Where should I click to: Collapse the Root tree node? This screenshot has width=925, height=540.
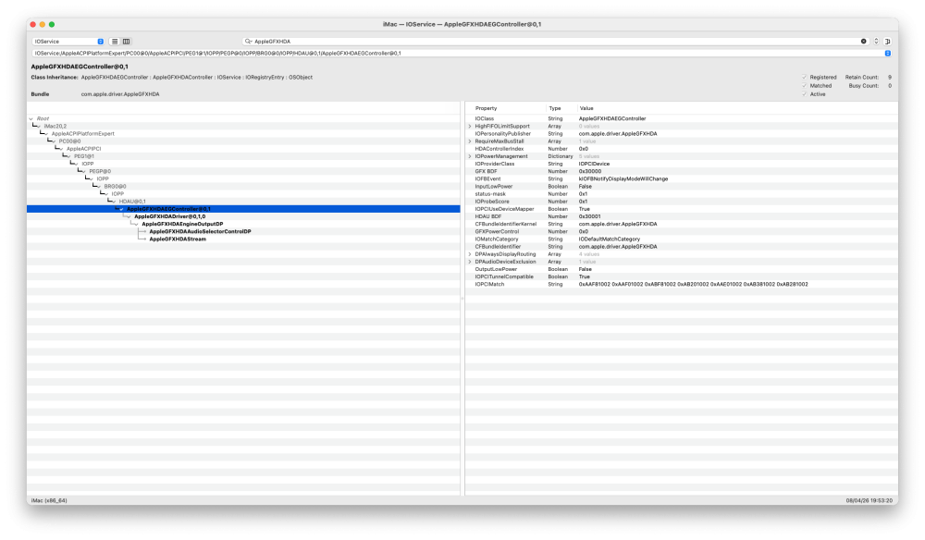31,118
